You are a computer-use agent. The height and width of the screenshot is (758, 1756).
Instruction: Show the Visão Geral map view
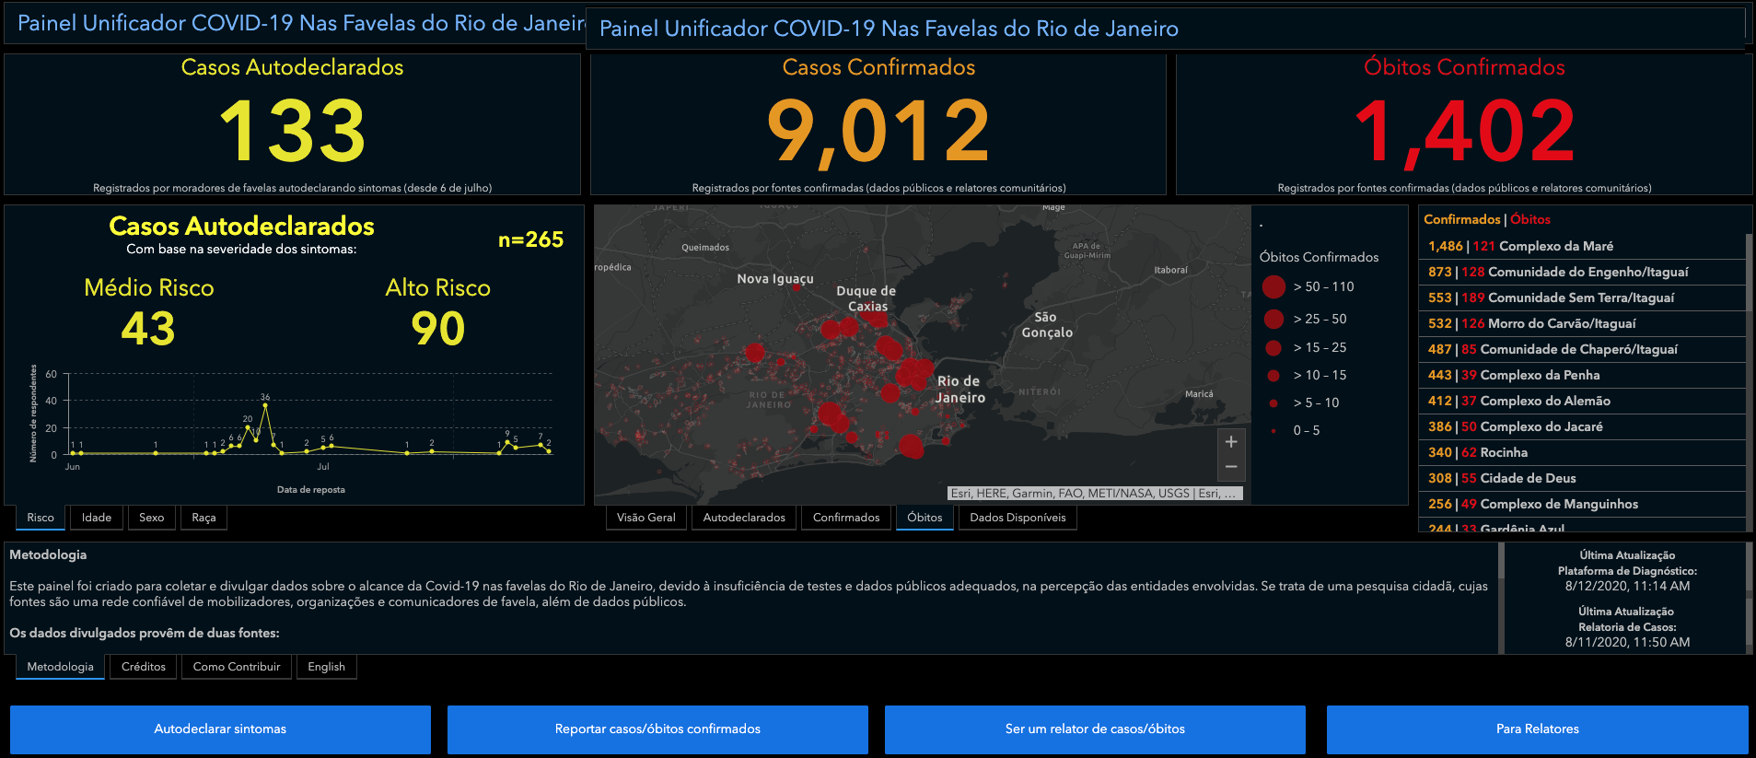[x=645, y=518]
